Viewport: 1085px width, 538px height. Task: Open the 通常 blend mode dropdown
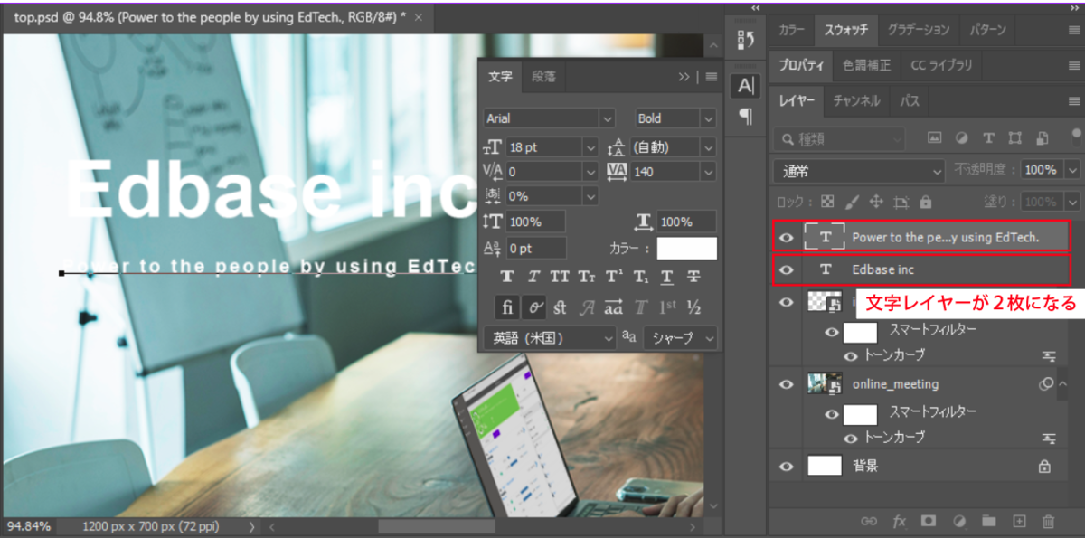coord(859,170)
